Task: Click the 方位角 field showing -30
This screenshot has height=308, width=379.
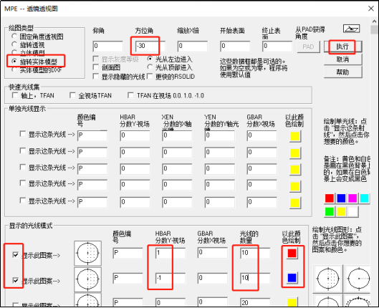Action: (150, 46)
